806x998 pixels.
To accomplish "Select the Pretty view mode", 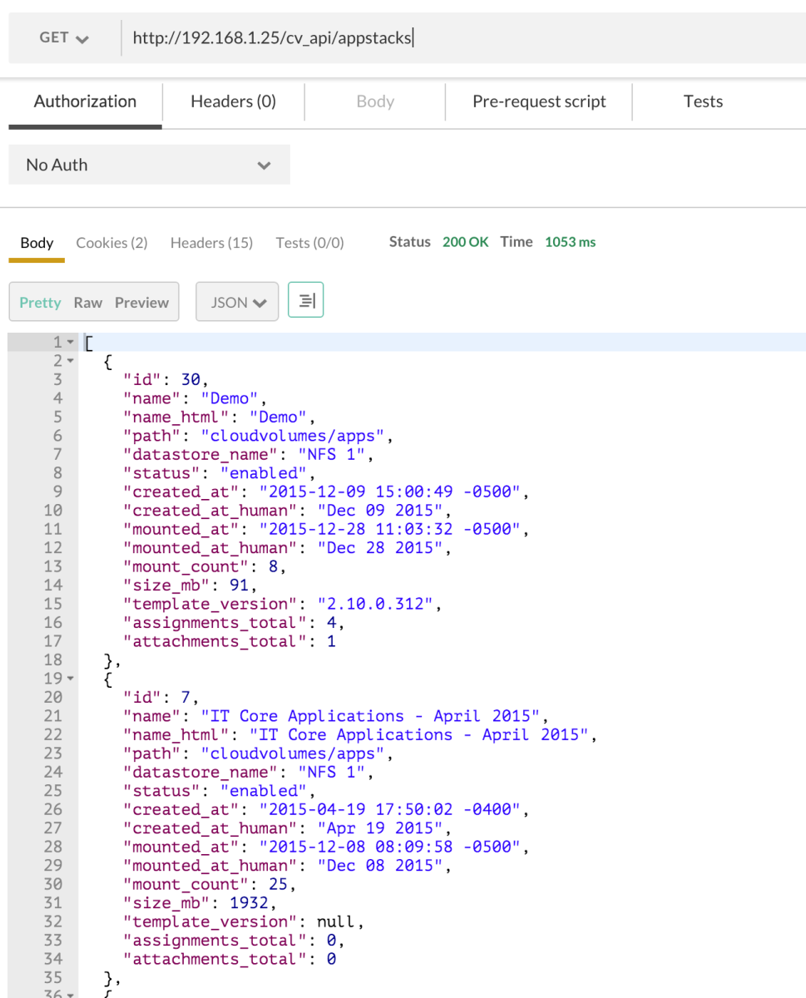I will (x=40, y=303).
